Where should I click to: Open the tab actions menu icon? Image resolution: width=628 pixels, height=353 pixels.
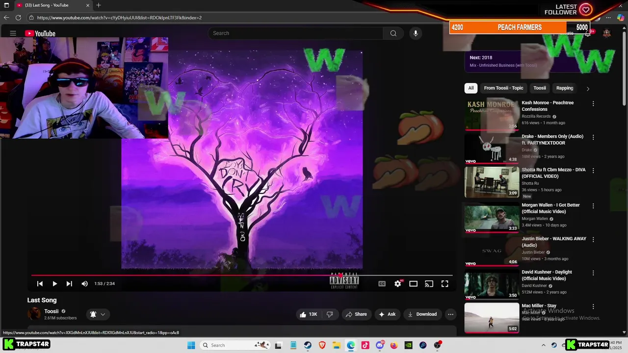[x=6, y=5]
